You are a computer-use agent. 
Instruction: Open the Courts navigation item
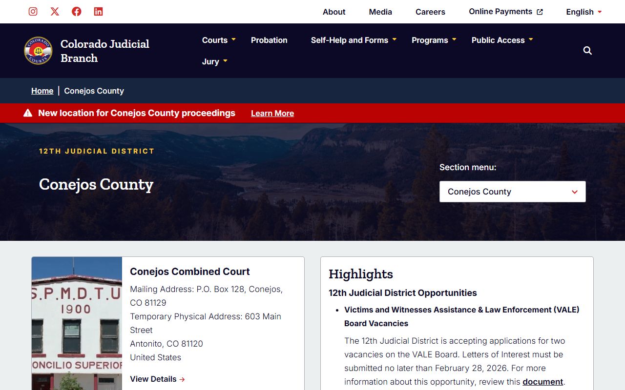pos(215,40)
